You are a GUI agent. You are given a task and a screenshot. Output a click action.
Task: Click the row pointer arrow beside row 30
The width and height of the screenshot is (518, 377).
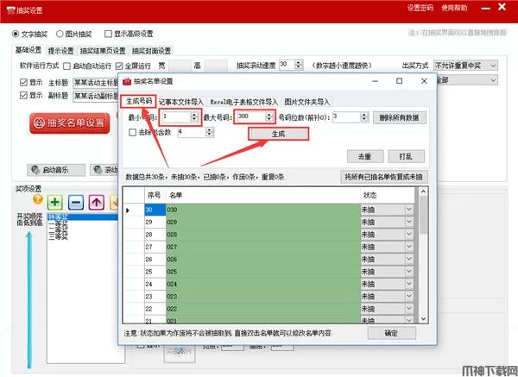(128, 210)
